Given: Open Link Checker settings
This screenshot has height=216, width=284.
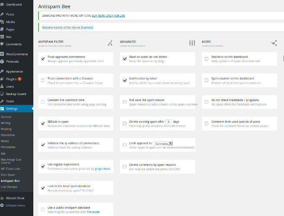Looking at the screenshot, I should (9, 187).
